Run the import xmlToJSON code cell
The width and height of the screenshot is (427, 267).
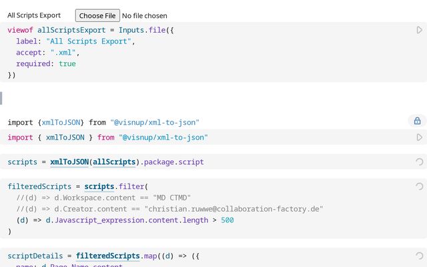coord(419,137)
